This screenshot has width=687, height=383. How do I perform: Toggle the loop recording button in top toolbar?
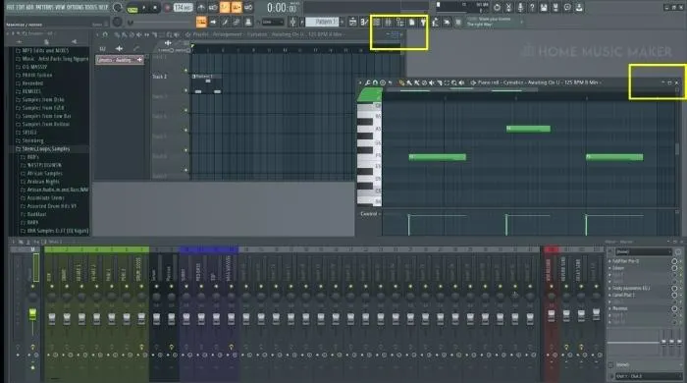(x=248, y=8)
